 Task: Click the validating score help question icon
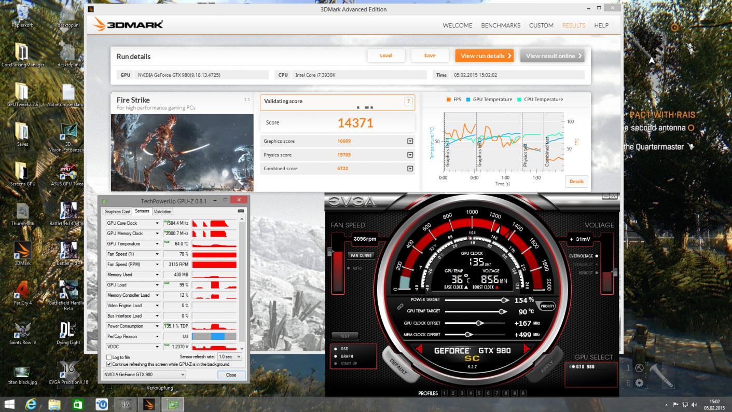point(408,101)
